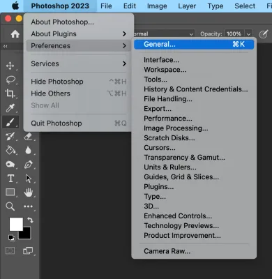Open History & Content Credentials... preferences
Screen dimensions: 272x279
[194, 89]
